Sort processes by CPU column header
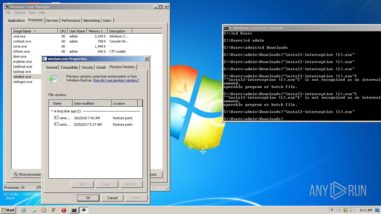This screenshot has height=214, width=381. [63, 31]
